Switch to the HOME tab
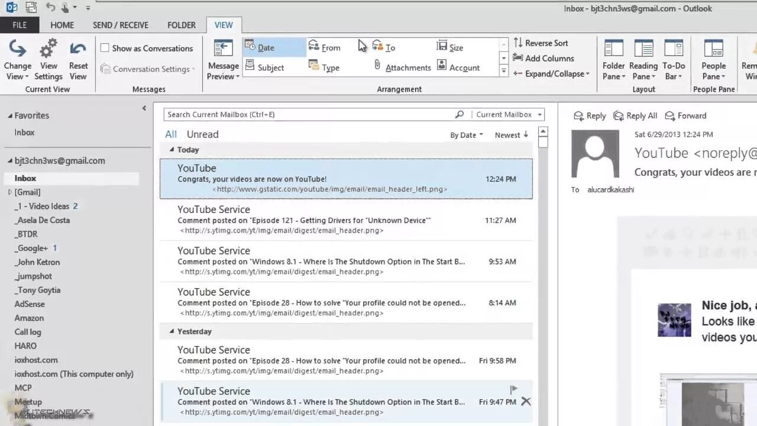Screen dimensions: 757x426 62,25
